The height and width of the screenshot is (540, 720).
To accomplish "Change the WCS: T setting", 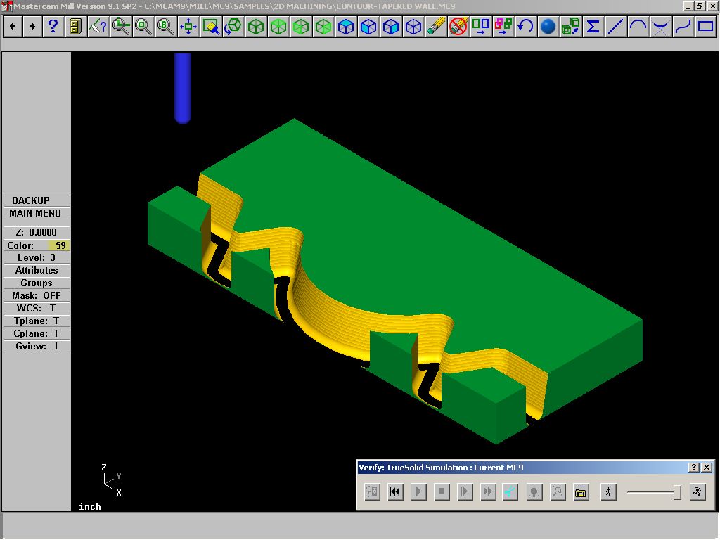I will pyautogui.click(x=37, y=308).
